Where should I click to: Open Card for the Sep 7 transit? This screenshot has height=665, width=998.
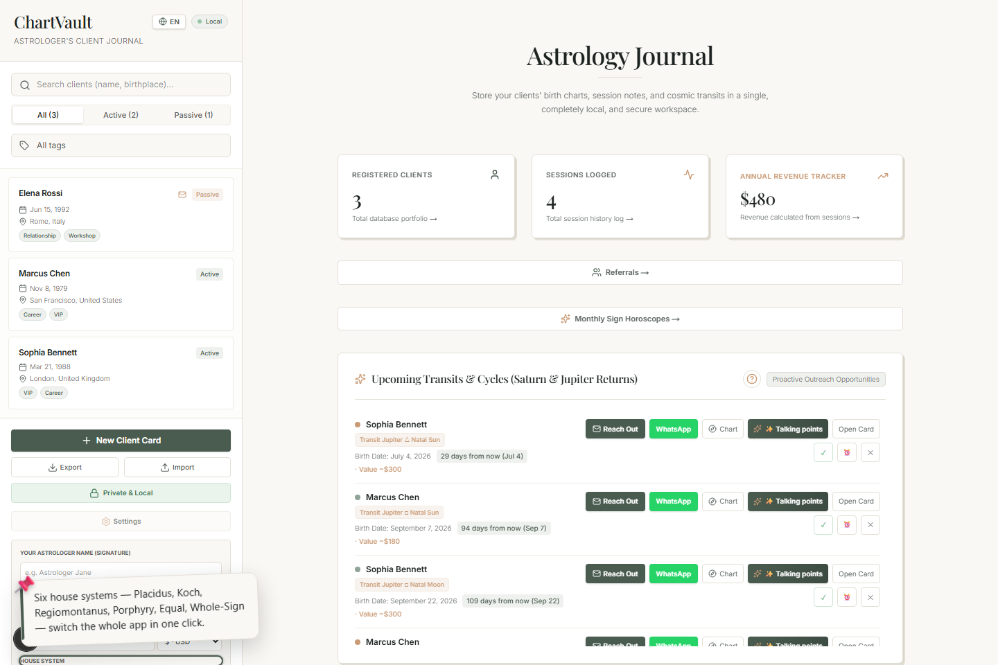tap(856, 502)
